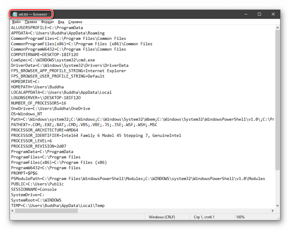Click the horizontal scrollbar left arrow
This screenshot has width=290, height=230.
click(12, 210)
